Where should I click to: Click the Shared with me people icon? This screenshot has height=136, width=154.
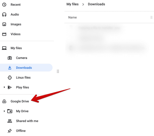pyautogui.click(x=10, y=121)
